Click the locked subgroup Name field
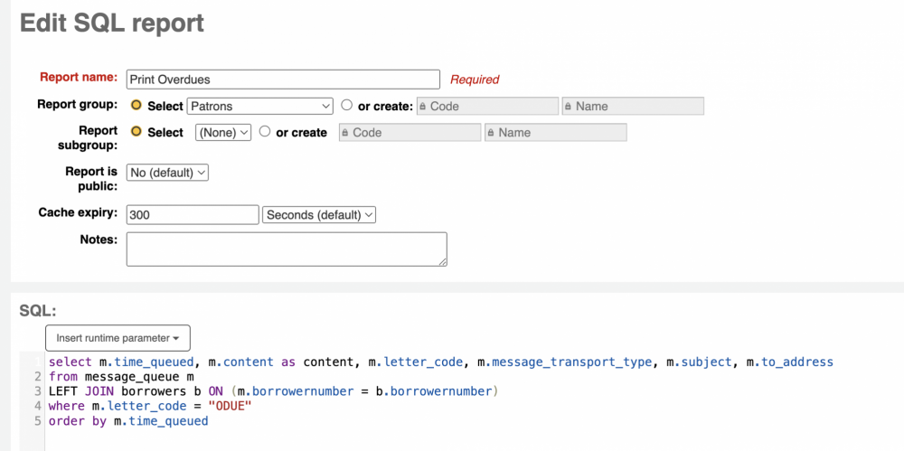The width and height of the screenshot is (904, 451). pyautogui.click(x=556, y=133)
